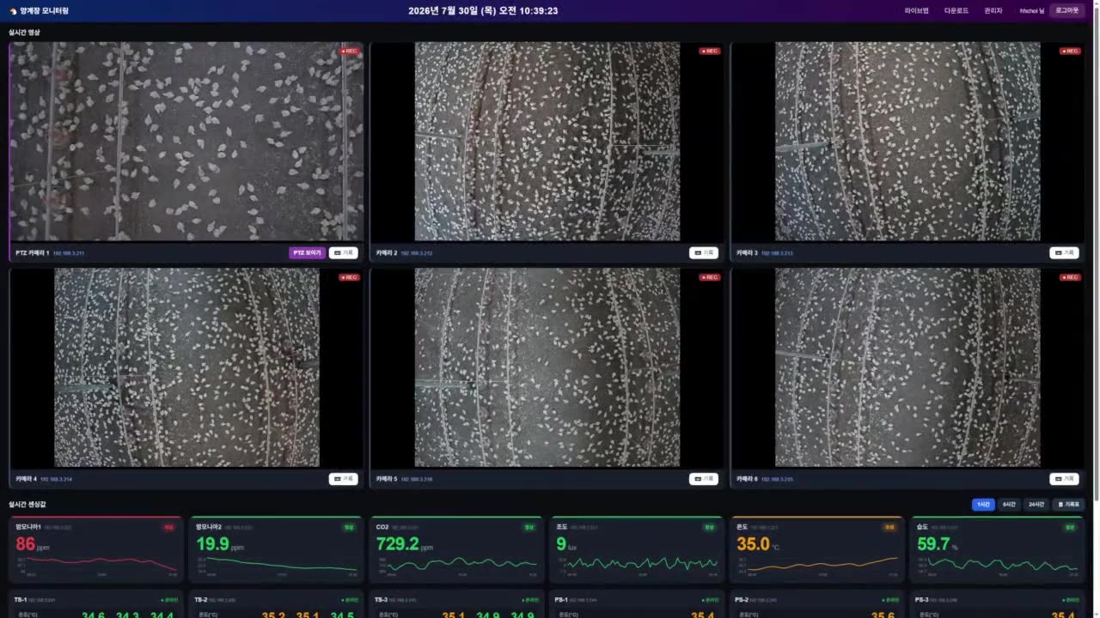Click the 온도 value 35.0 °C
Viewport: 1100px width, 618px height.
758,544
